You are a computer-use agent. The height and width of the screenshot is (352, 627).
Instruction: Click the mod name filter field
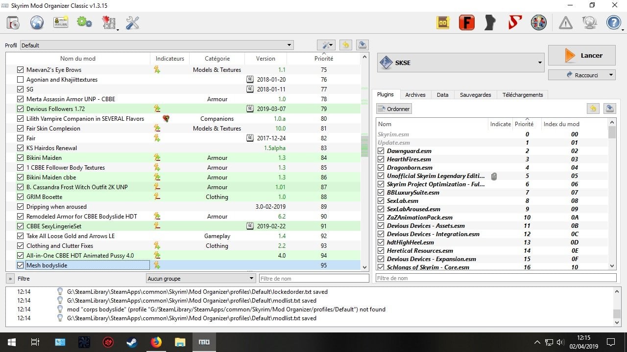click(x=314, y=278)
